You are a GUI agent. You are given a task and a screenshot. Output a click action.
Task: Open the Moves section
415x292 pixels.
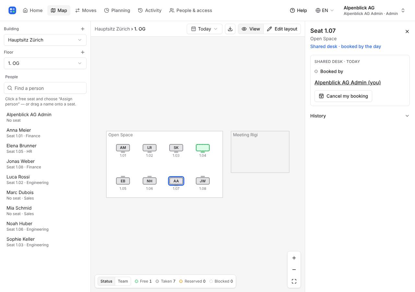point(86,10)
